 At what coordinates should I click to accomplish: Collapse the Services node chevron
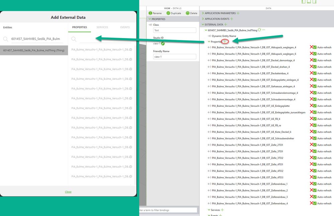pyautogui.click(x=209, y=210)
